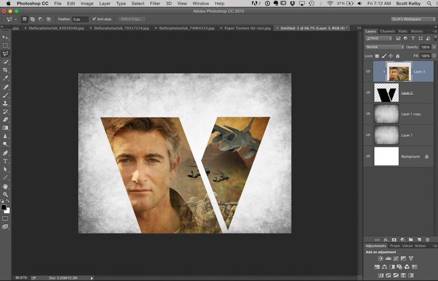
Task: Open the Paper Texture (hi-res).jpg document tab
Action: click(246, 27)
